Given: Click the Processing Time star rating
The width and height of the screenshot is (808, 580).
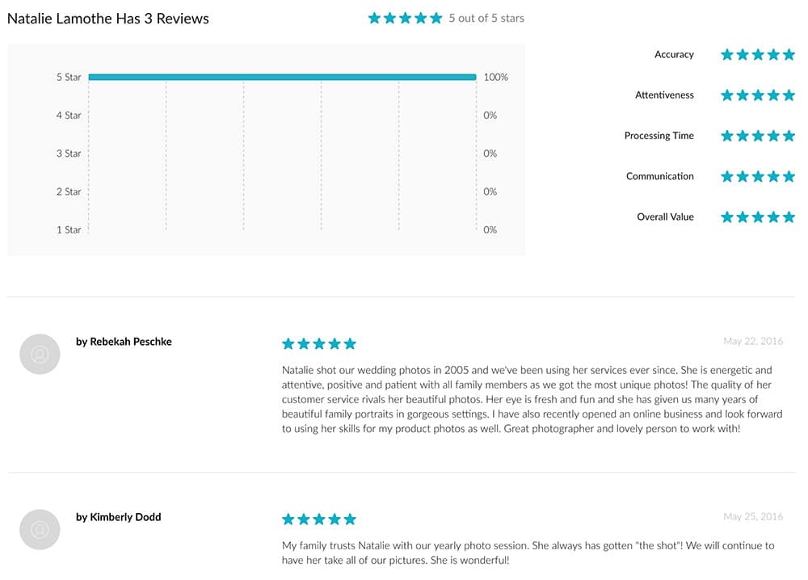Looking at the screenshot, I should (x=758, y=136).
